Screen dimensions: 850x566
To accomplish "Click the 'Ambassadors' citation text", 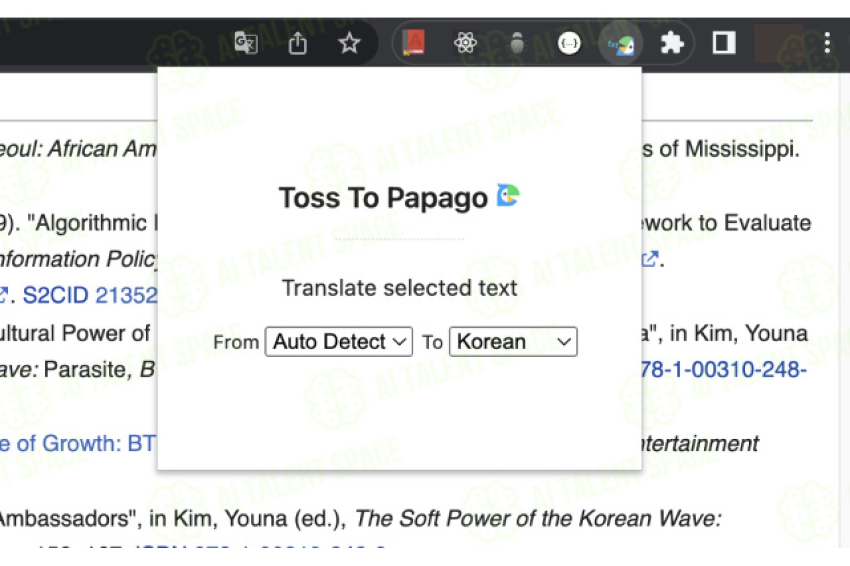I will [x=66, y=518].
